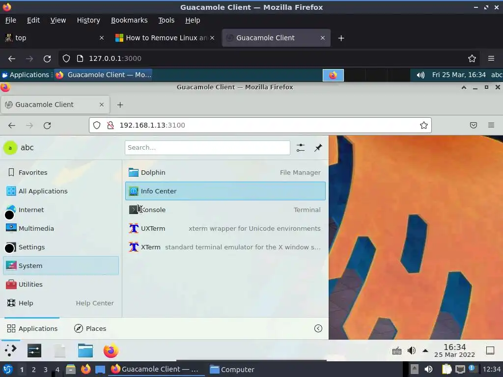Reload page in inner Firefox
This screenshot has height=377, width=503.
point(47,125)
